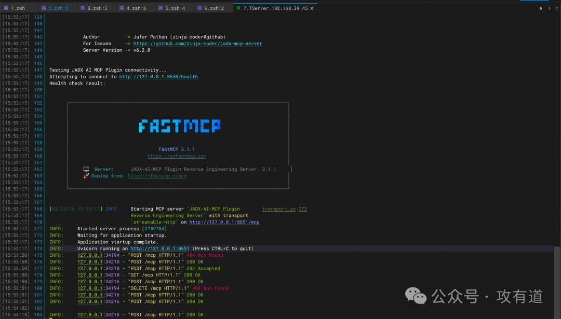
Task: Click the [15:54:18] timestamp on line 184
Action: [16, 315]
